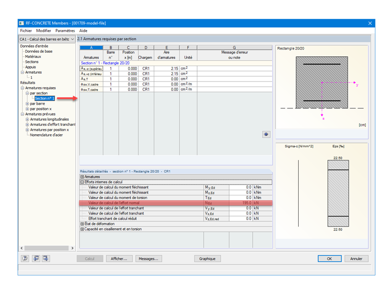Expand the par barre node
Image resolution: width=392 pixels, height=294 pixels.
tap(27, 104)
